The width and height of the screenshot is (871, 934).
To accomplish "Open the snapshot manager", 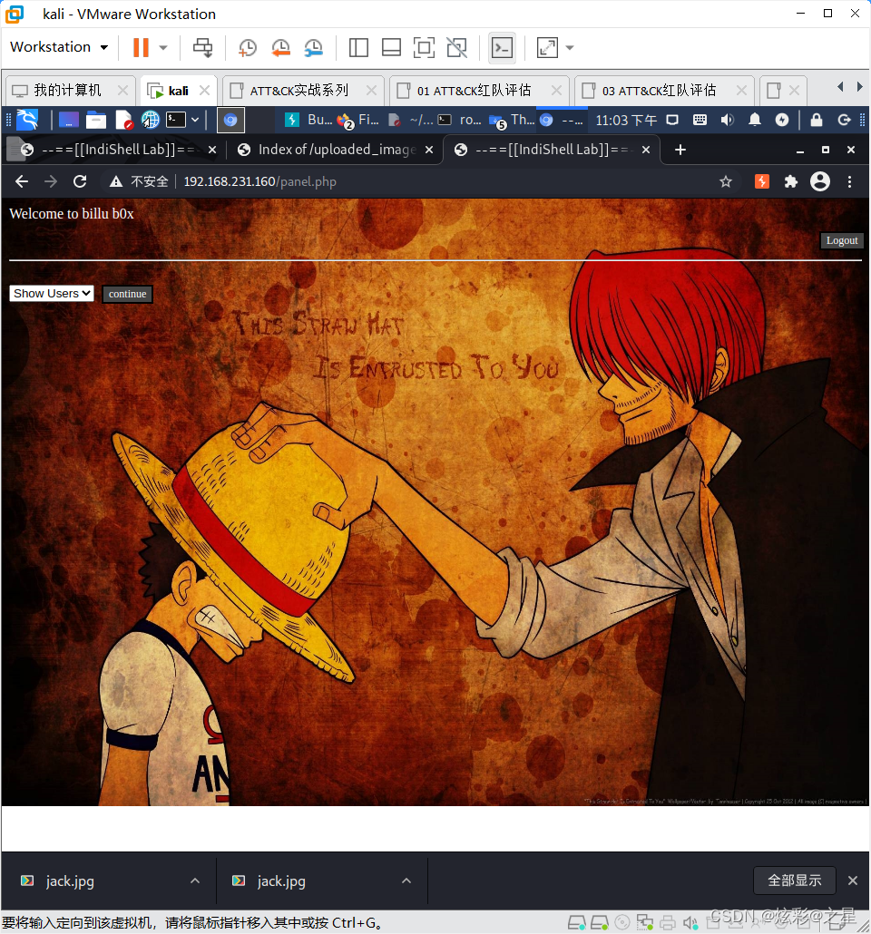I will 313,48.
